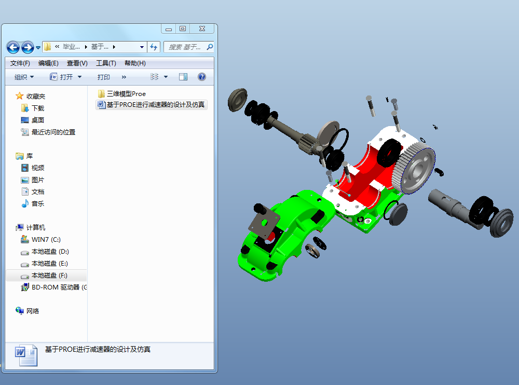Expand the arrow next to 打开
Viewport: 519px width, 385px height.
[79, 77]
